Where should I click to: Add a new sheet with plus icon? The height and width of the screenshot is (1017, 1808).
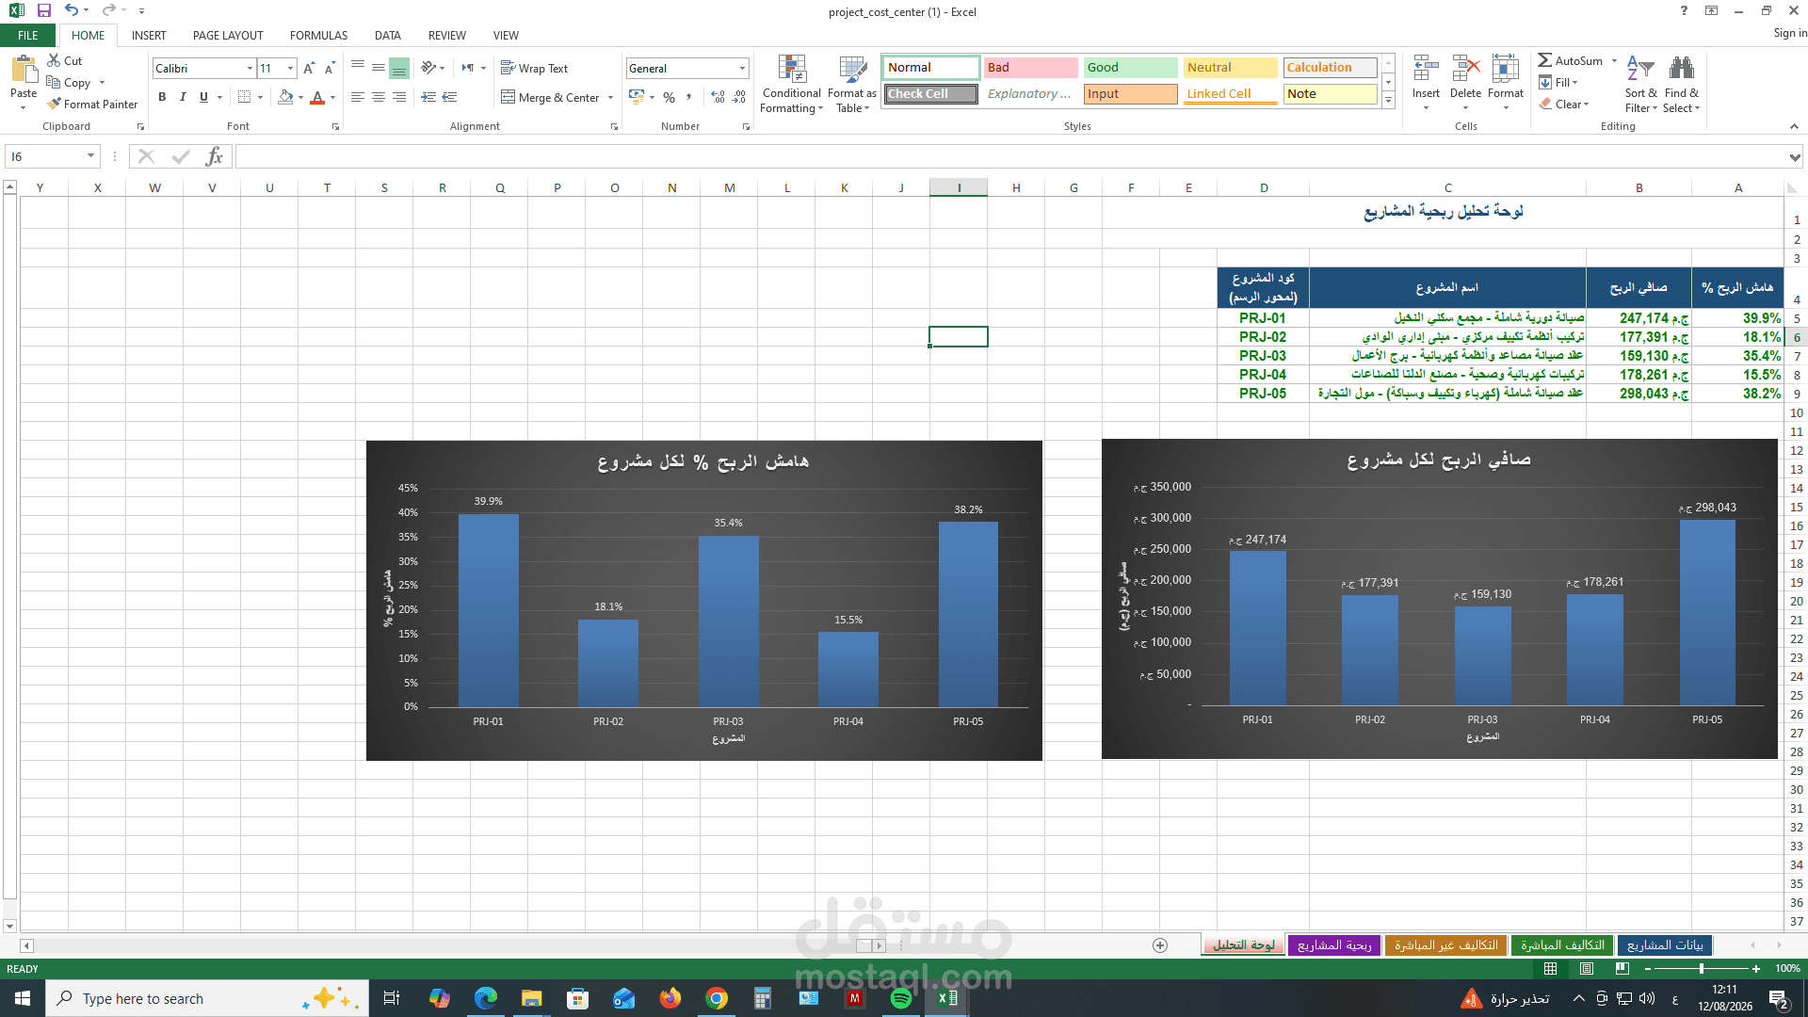pos(1160,945)
